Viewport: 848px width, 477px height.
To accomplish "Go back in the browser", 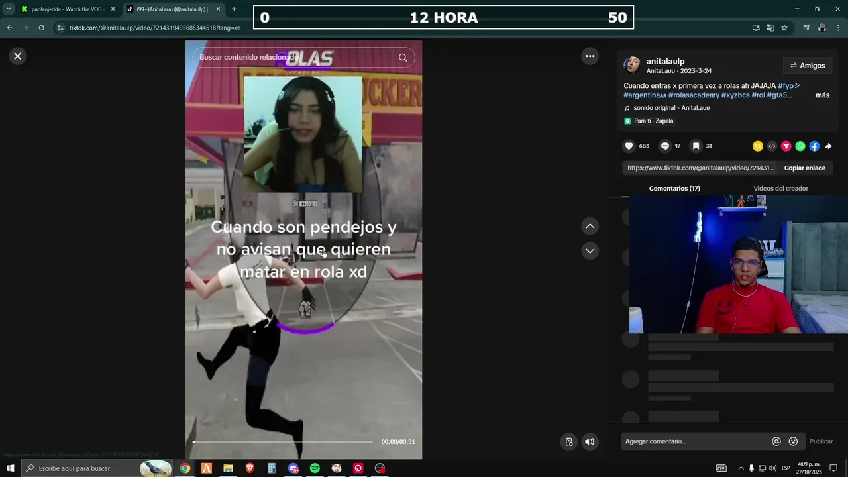I will tap(9, 28).
